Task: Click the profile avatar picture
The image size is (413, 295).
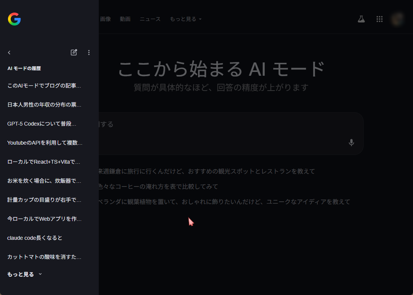Action: (398, 19)
